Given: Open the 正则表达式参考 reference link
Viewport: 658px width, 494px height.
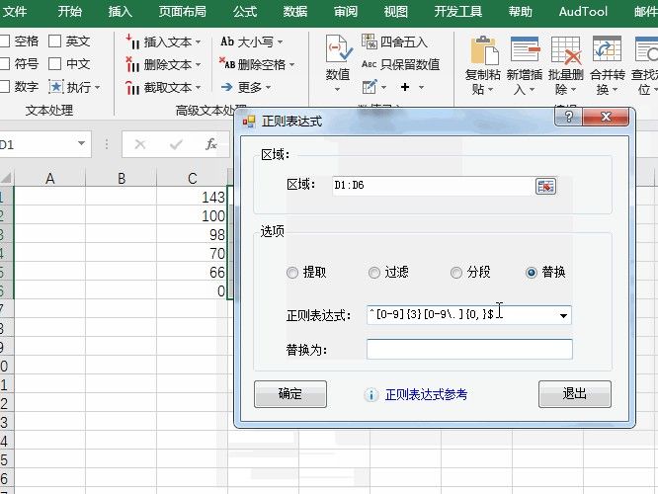Looking at the screenshot, I should pos(426,394).
